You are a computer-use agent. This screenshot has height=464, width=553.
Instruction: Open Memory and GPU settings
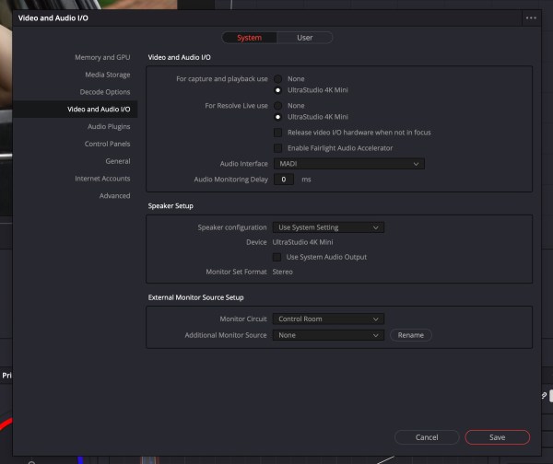101,57
